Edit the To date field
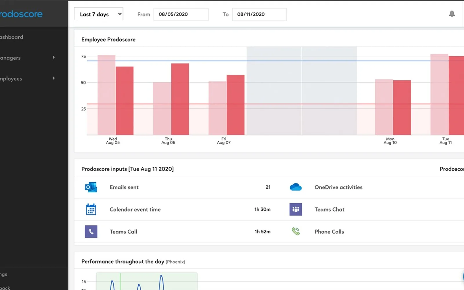Image resolution: width=464 pixels, height=290 pixels. tap(259, 14)
